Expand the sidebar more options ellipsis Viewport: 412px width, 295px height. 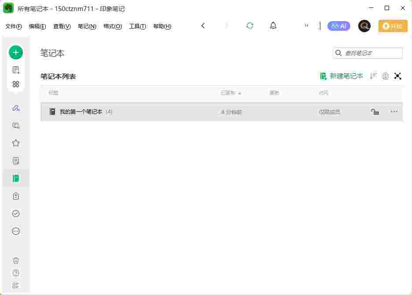click(x=16, y=231)
